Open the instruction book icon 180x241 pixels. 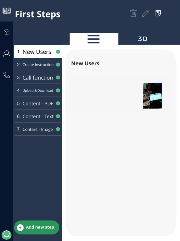[7, 11]
